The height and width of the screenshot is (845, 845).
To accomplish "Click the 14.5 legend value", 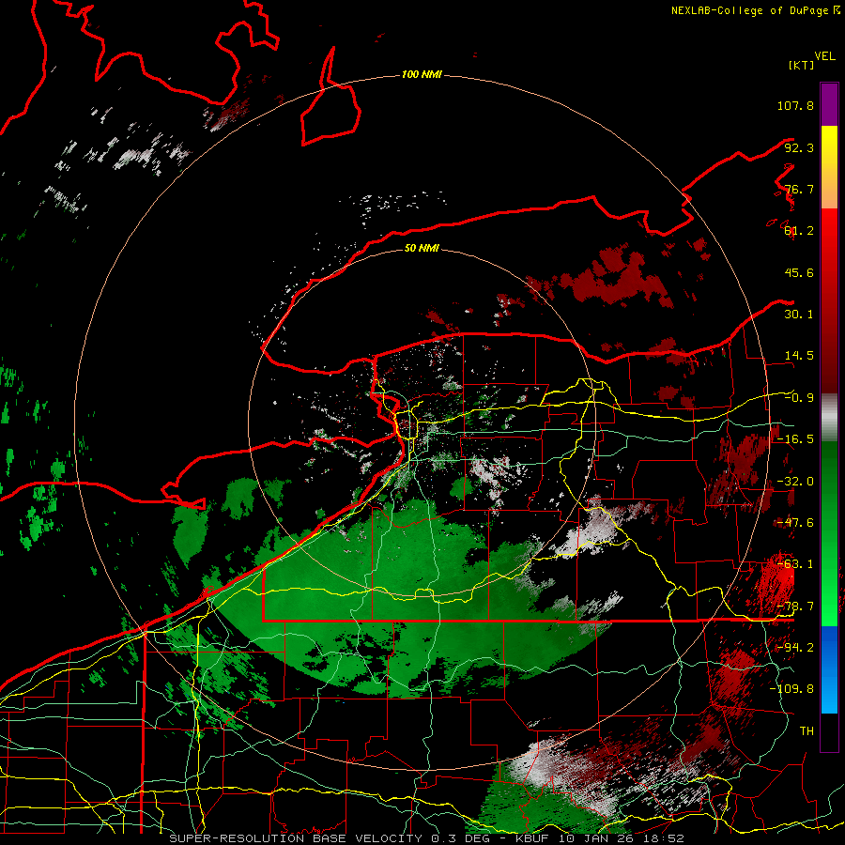I will [x=799, y=356].
